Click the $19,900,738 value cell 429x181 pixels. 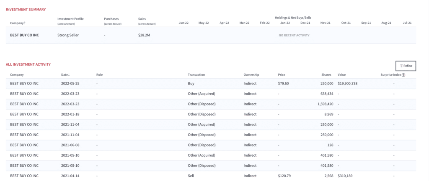click(x=347, y=84)
